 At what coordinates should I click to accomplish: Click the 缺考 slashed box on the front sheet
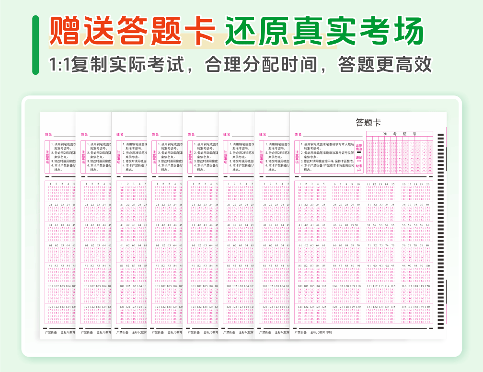point(359,170)
